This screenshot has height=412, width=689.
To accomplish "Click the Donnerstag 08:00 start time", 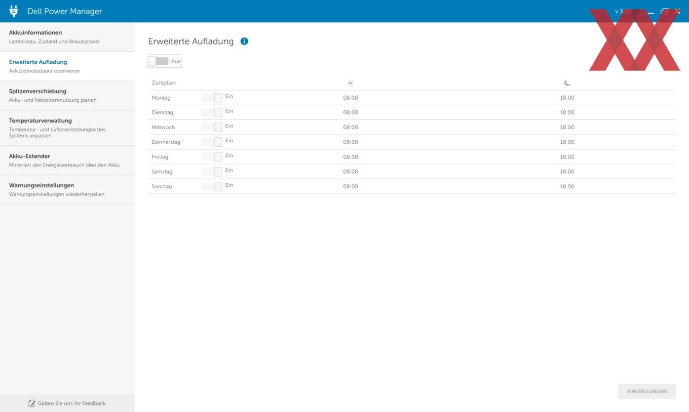I will click(351, 142).
